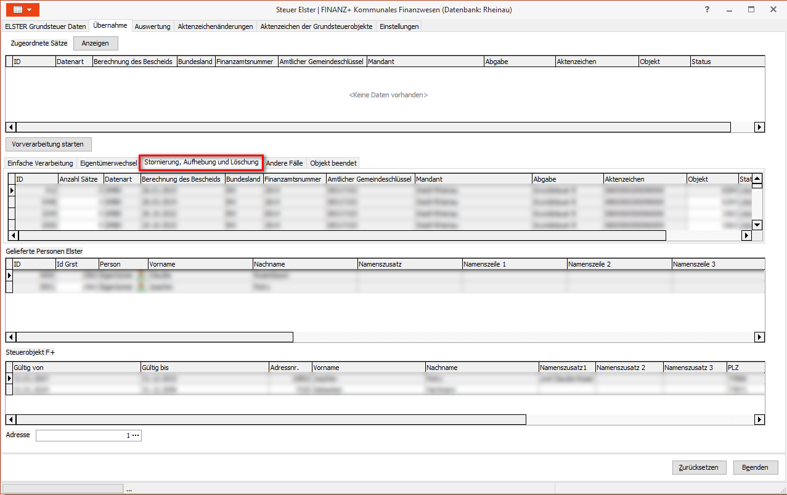The height and width of the screenshot is (495, 787).
Task: Click Nachname header in Gelieferte Personen table
Action: point(305,264)
